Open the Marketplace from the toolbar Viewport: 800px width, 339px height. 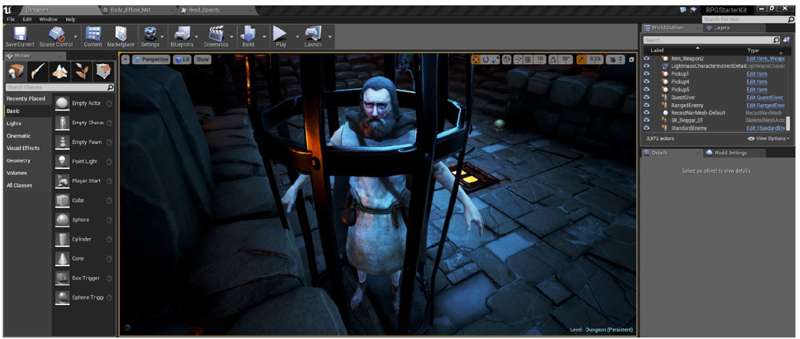point(121,34)
